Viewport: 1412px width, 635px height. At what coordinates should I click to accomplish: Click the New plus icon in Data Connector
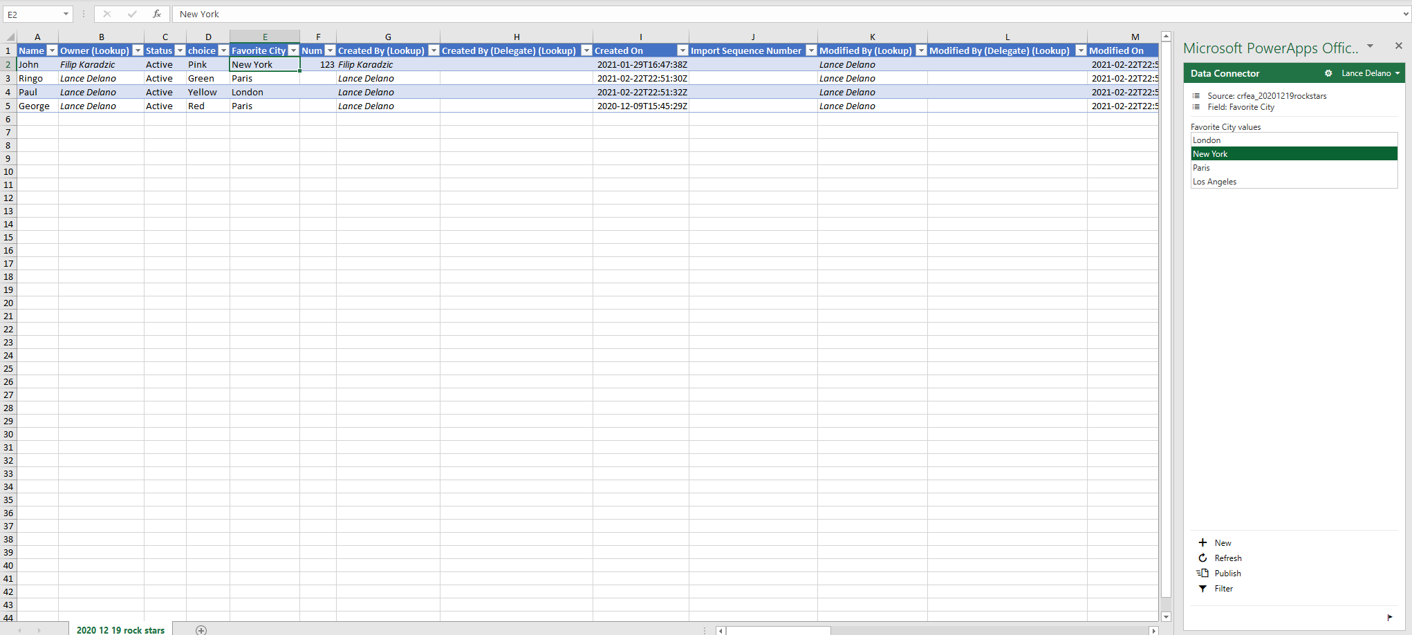click(1202, 542)
